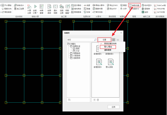Switch to list view

[x=118, y=40]
